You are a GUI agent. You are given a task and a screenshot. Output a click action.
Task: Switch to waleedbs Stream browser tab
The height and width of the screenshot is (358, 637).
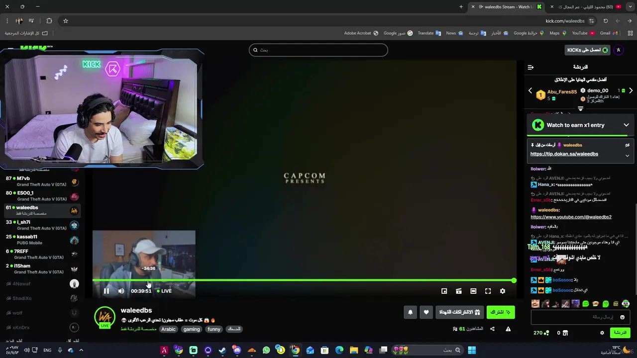(x=506, y=7)
